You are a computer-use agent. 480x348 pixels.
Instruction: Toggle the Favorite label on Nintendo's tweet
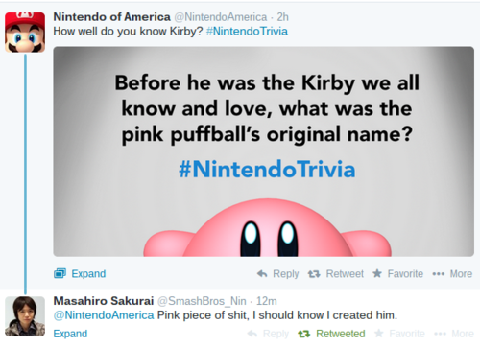(405, 274)
